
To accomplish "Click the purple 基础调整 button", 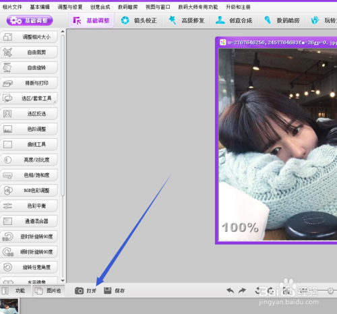I will click(x=30, y=21).
